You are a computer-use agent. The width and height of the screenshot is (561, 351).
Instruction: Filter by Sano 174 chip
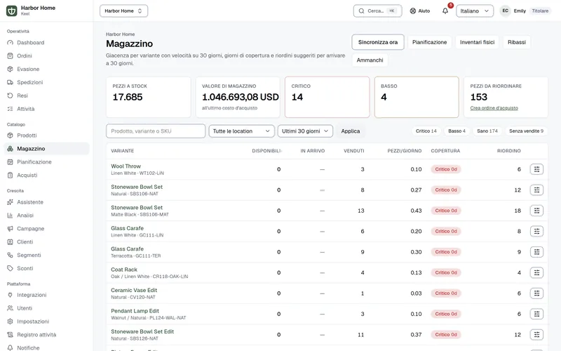click(x=487, y=131)
